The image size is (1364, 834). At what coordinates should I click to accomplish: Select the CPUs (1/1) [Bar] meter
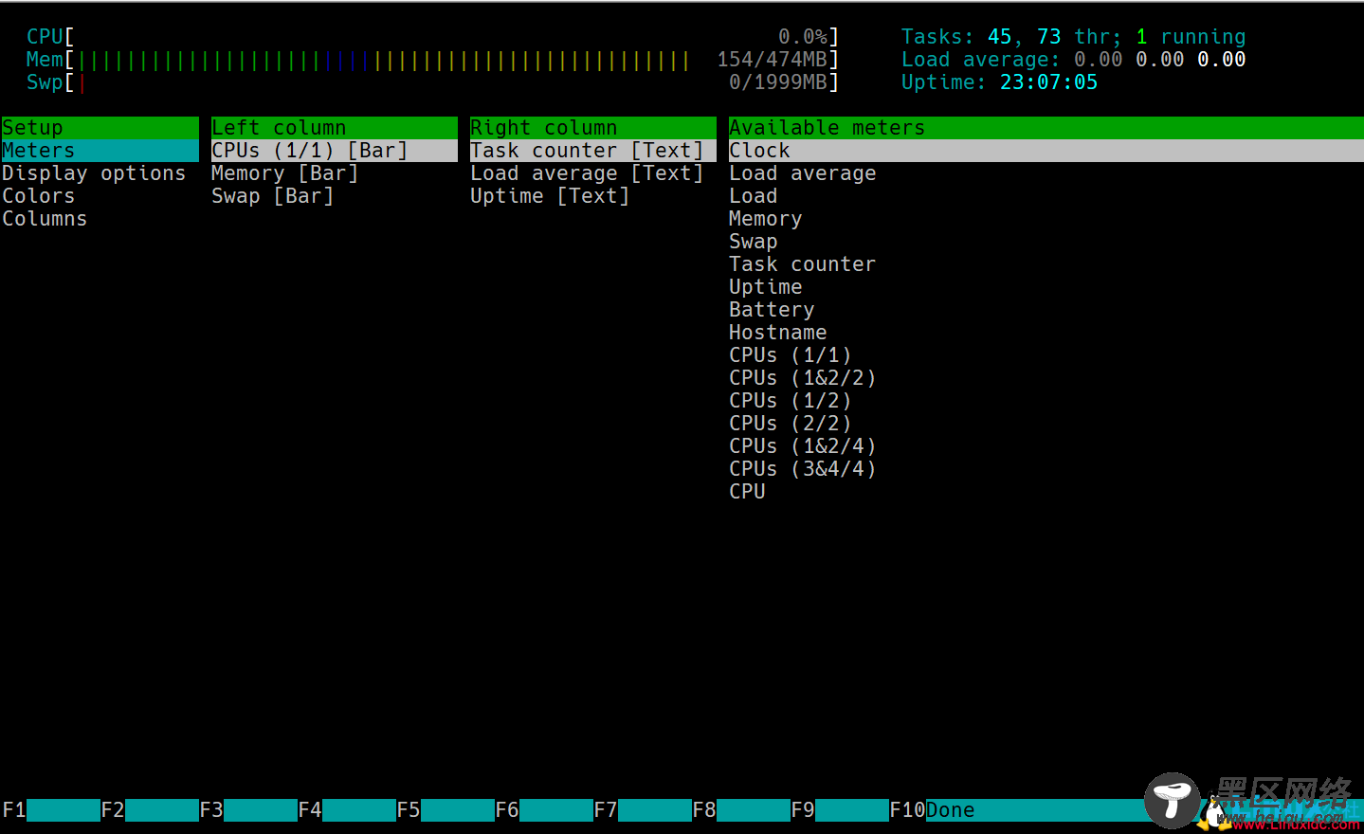tap(334, 151)
